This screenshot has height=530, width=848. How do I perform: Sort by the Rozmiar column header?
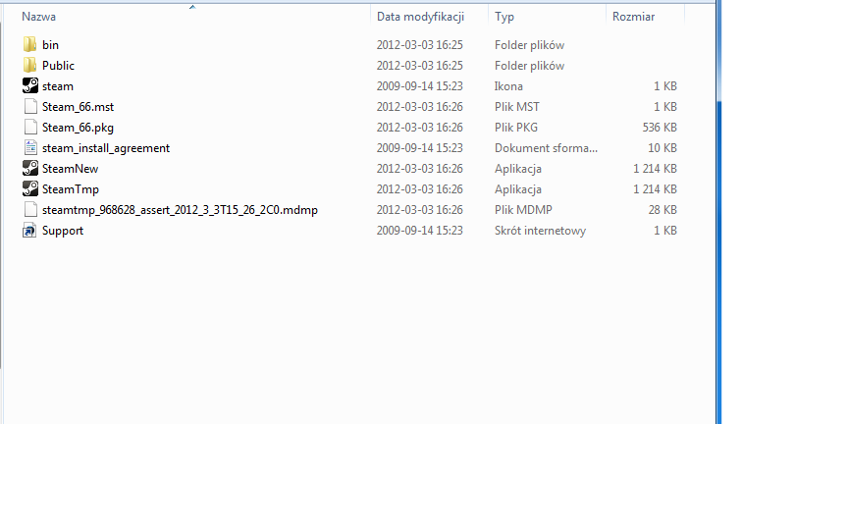click(x=633, y=17)
